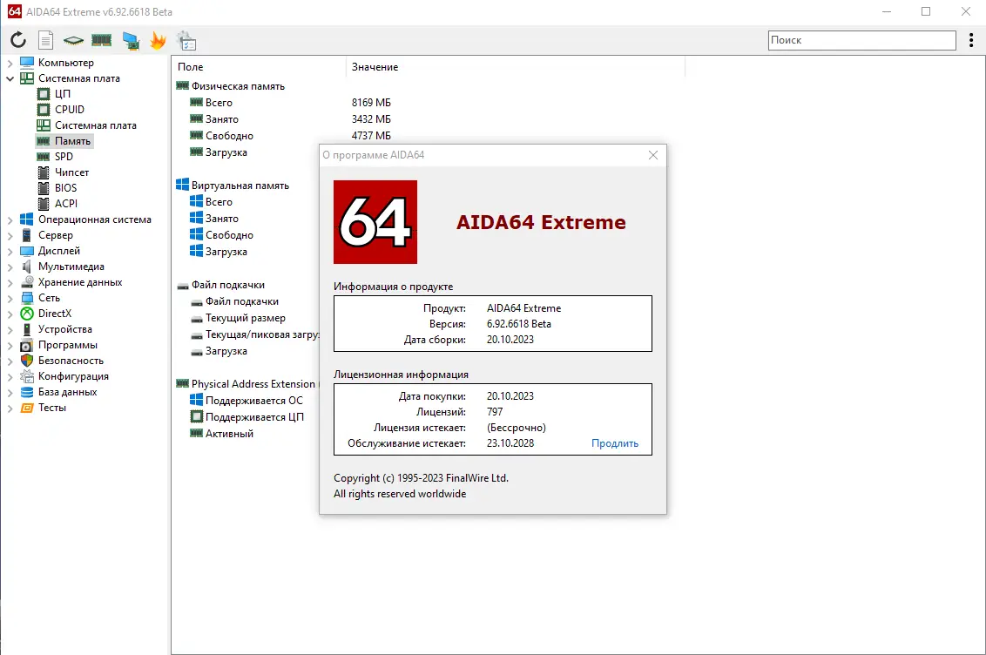Click the motherboard chip toolbar icon
This screenshot has height=655, width=986.
coord(73,40)
